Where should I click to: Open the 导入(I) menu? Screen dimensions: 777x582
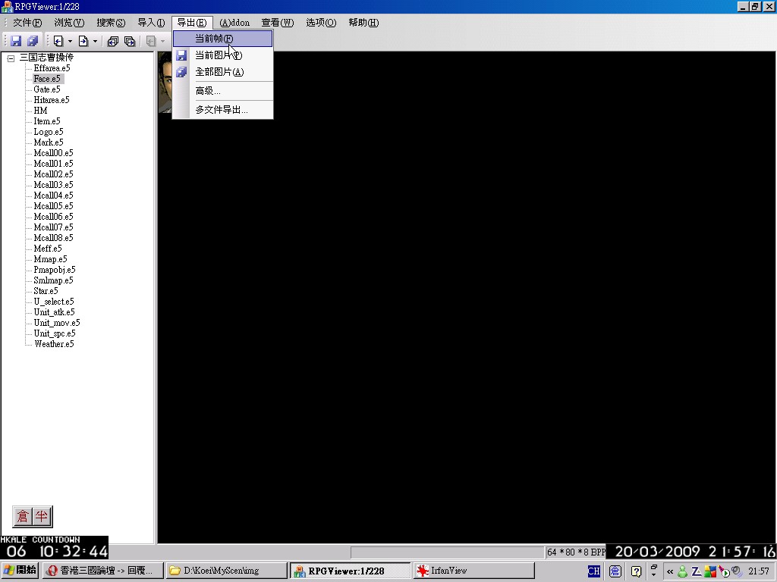(x=151, y=23)
